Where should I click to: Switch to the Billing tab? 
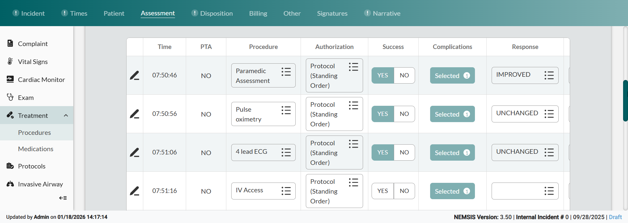pyautogui.click(x=258, y=13)
